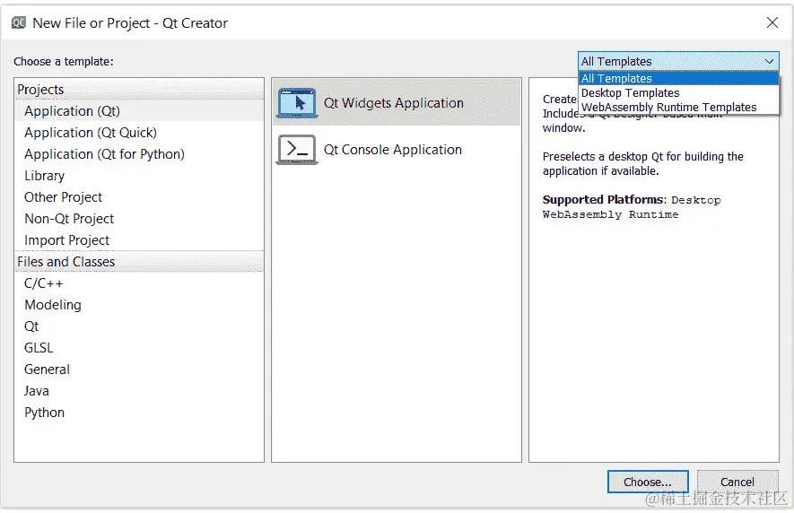The height and width of the screenshot is (513, 794).
Task: Select the Qt Widgets Application icon
Action: [x=297, y=103]
